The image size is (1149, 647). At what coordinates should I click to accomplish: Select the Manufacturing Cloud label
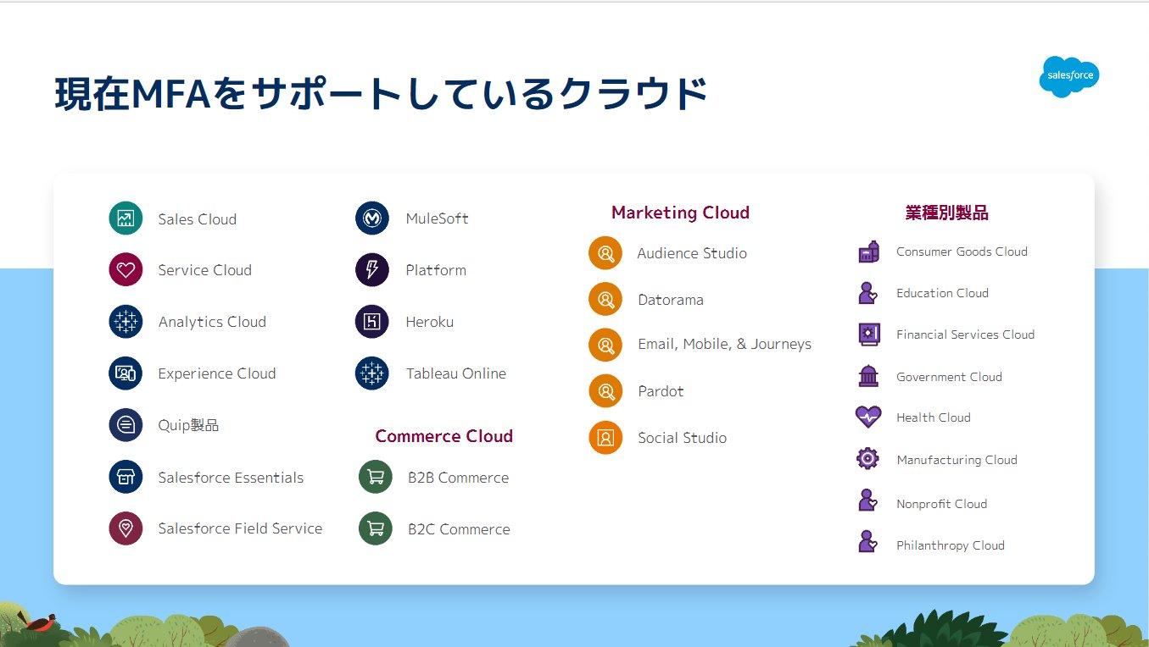(957, 460)
